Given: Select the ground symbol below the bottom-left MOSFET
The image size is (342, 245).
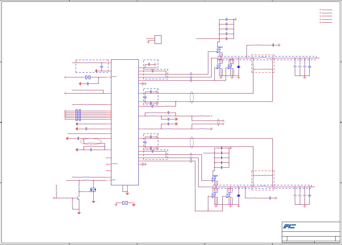Looking at the screenshot, I should (93, 202).
